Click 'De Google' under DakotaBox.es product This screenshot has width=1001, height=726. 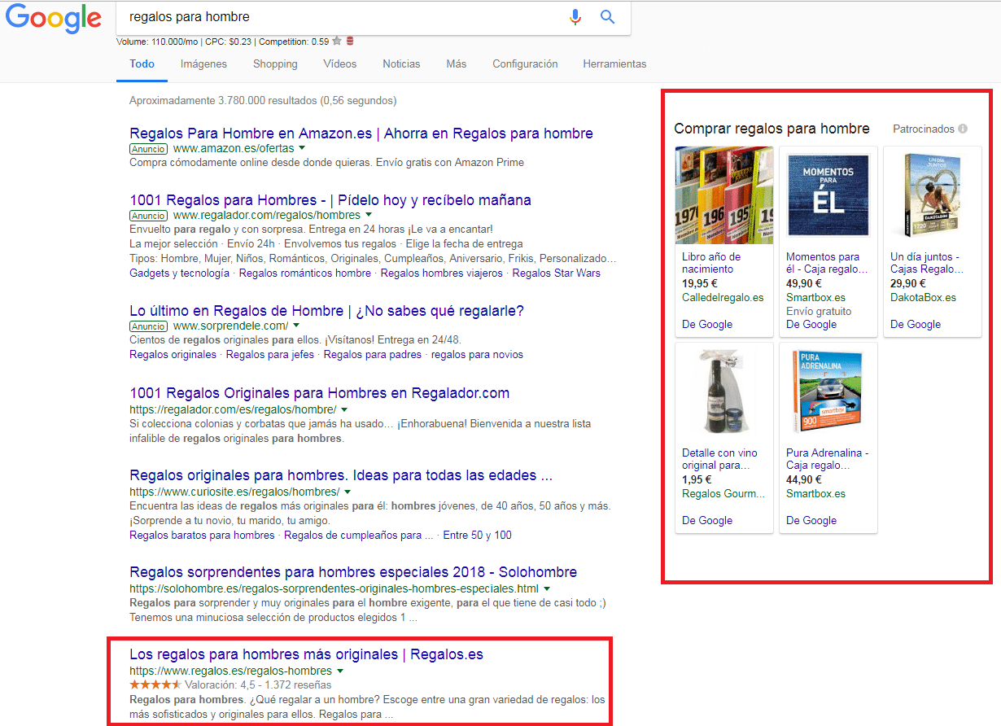[916, 325]
